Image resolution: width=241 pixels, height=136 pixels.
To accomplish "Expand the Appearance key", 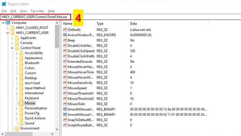I will click(17, 58).
